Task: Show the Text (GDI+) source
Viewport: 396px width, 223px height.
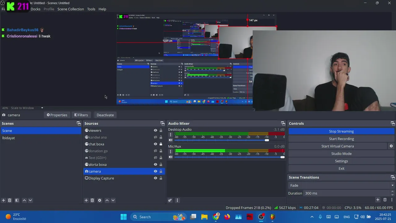Action: [x=156, y=158]
